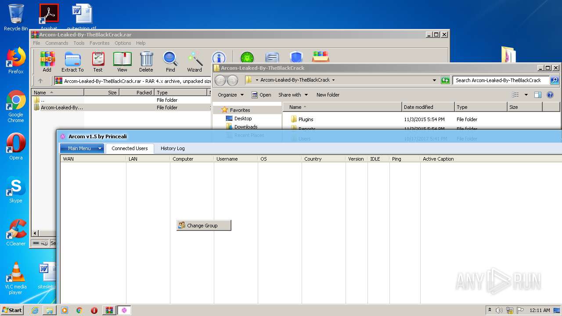Open Recycle Bin on desktop
The width and height of the screenshot is (562, 316).
coord(16,18)
